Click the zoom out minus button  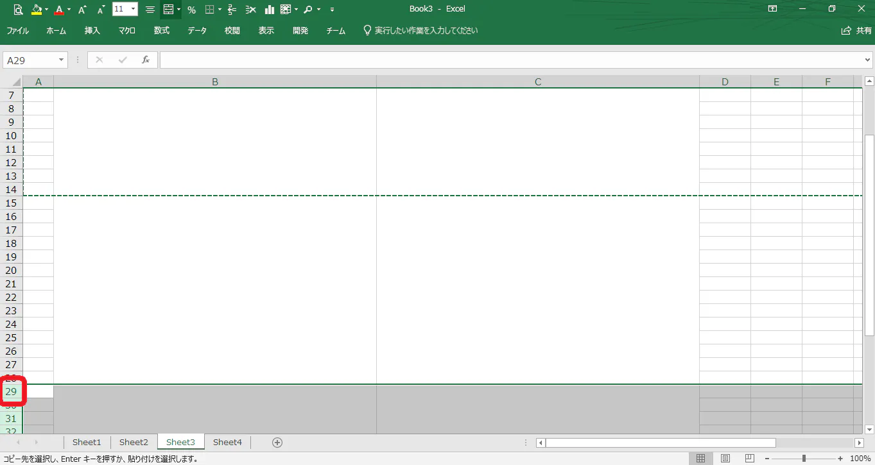[767, 459]
